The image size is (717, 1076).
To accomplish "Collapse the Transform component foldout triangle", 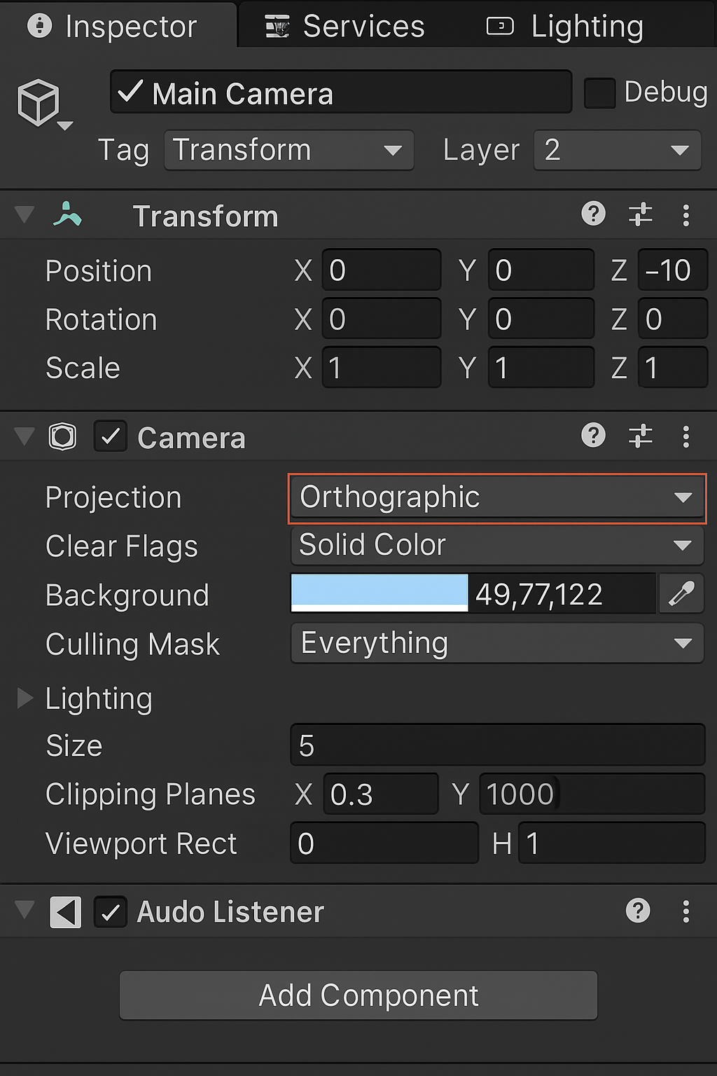I will (25, 214).
